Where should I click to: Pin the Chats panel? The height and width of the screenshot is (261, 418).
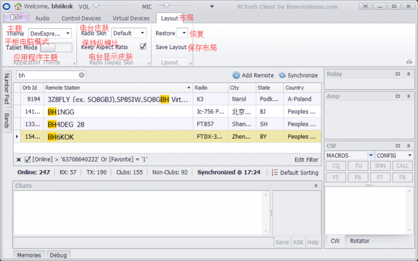click(x=315, y=186)
